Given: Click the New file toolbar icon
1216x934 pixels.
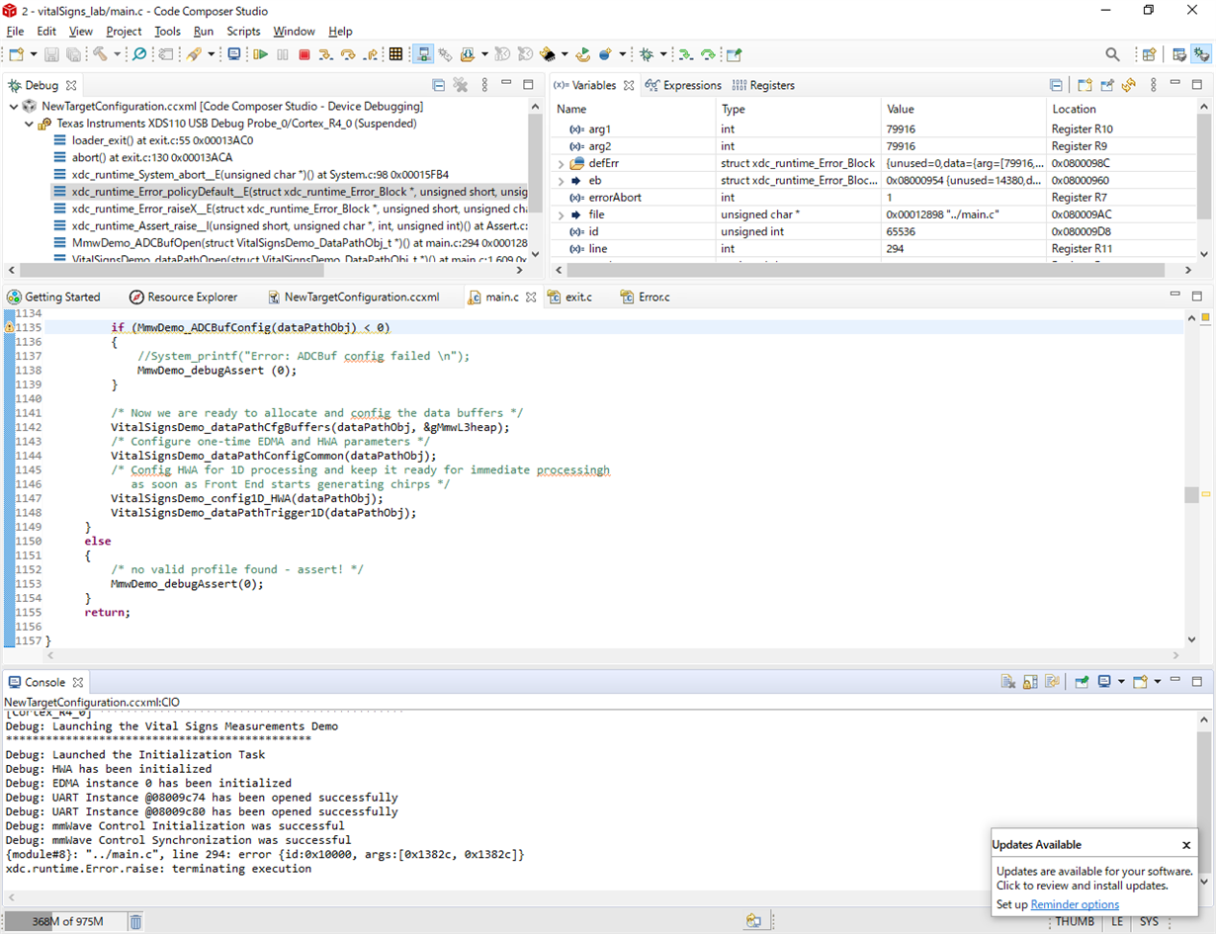Looking at the screenshot, I should (15, 54).
